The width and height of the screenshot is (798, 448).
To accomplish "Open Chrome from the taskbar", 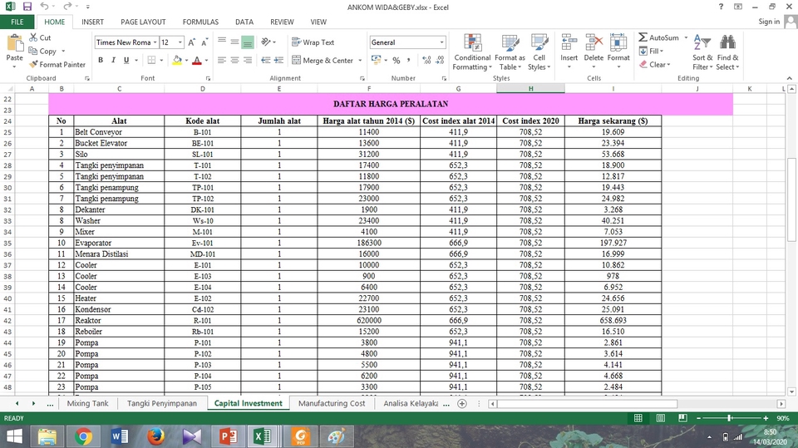I will coord(83,436).
